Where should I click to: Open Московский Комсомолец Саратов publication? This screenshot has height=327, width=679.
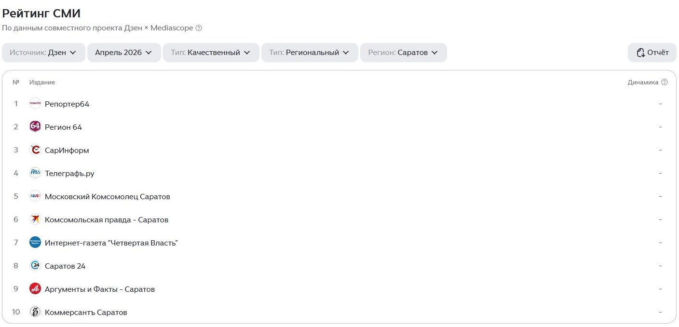108,197
